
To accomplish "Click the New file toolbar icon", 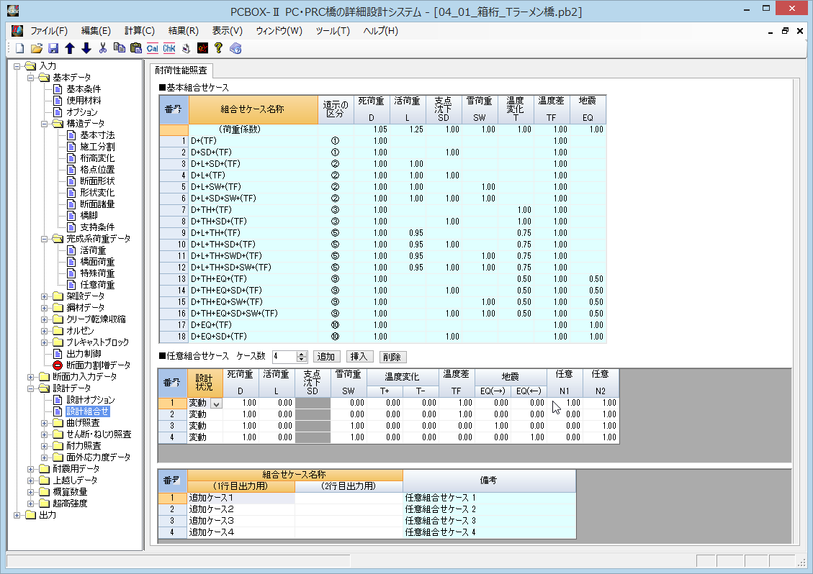I will 19,48.
